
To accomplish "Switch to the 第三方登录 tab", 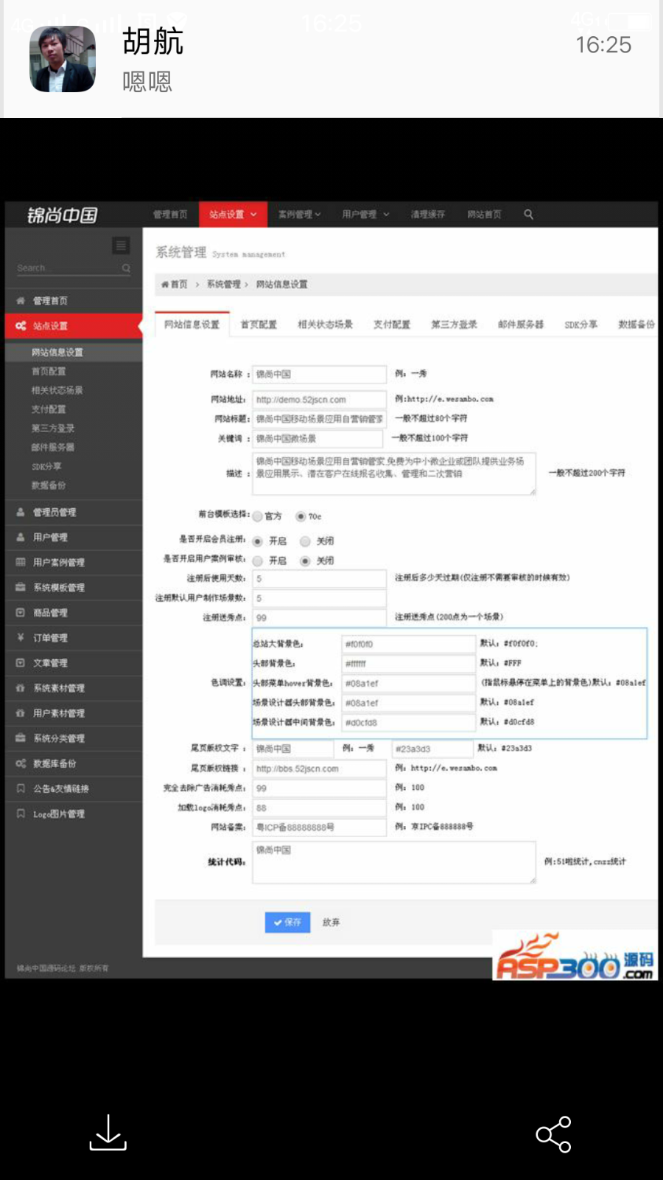I will coord(454,324).
